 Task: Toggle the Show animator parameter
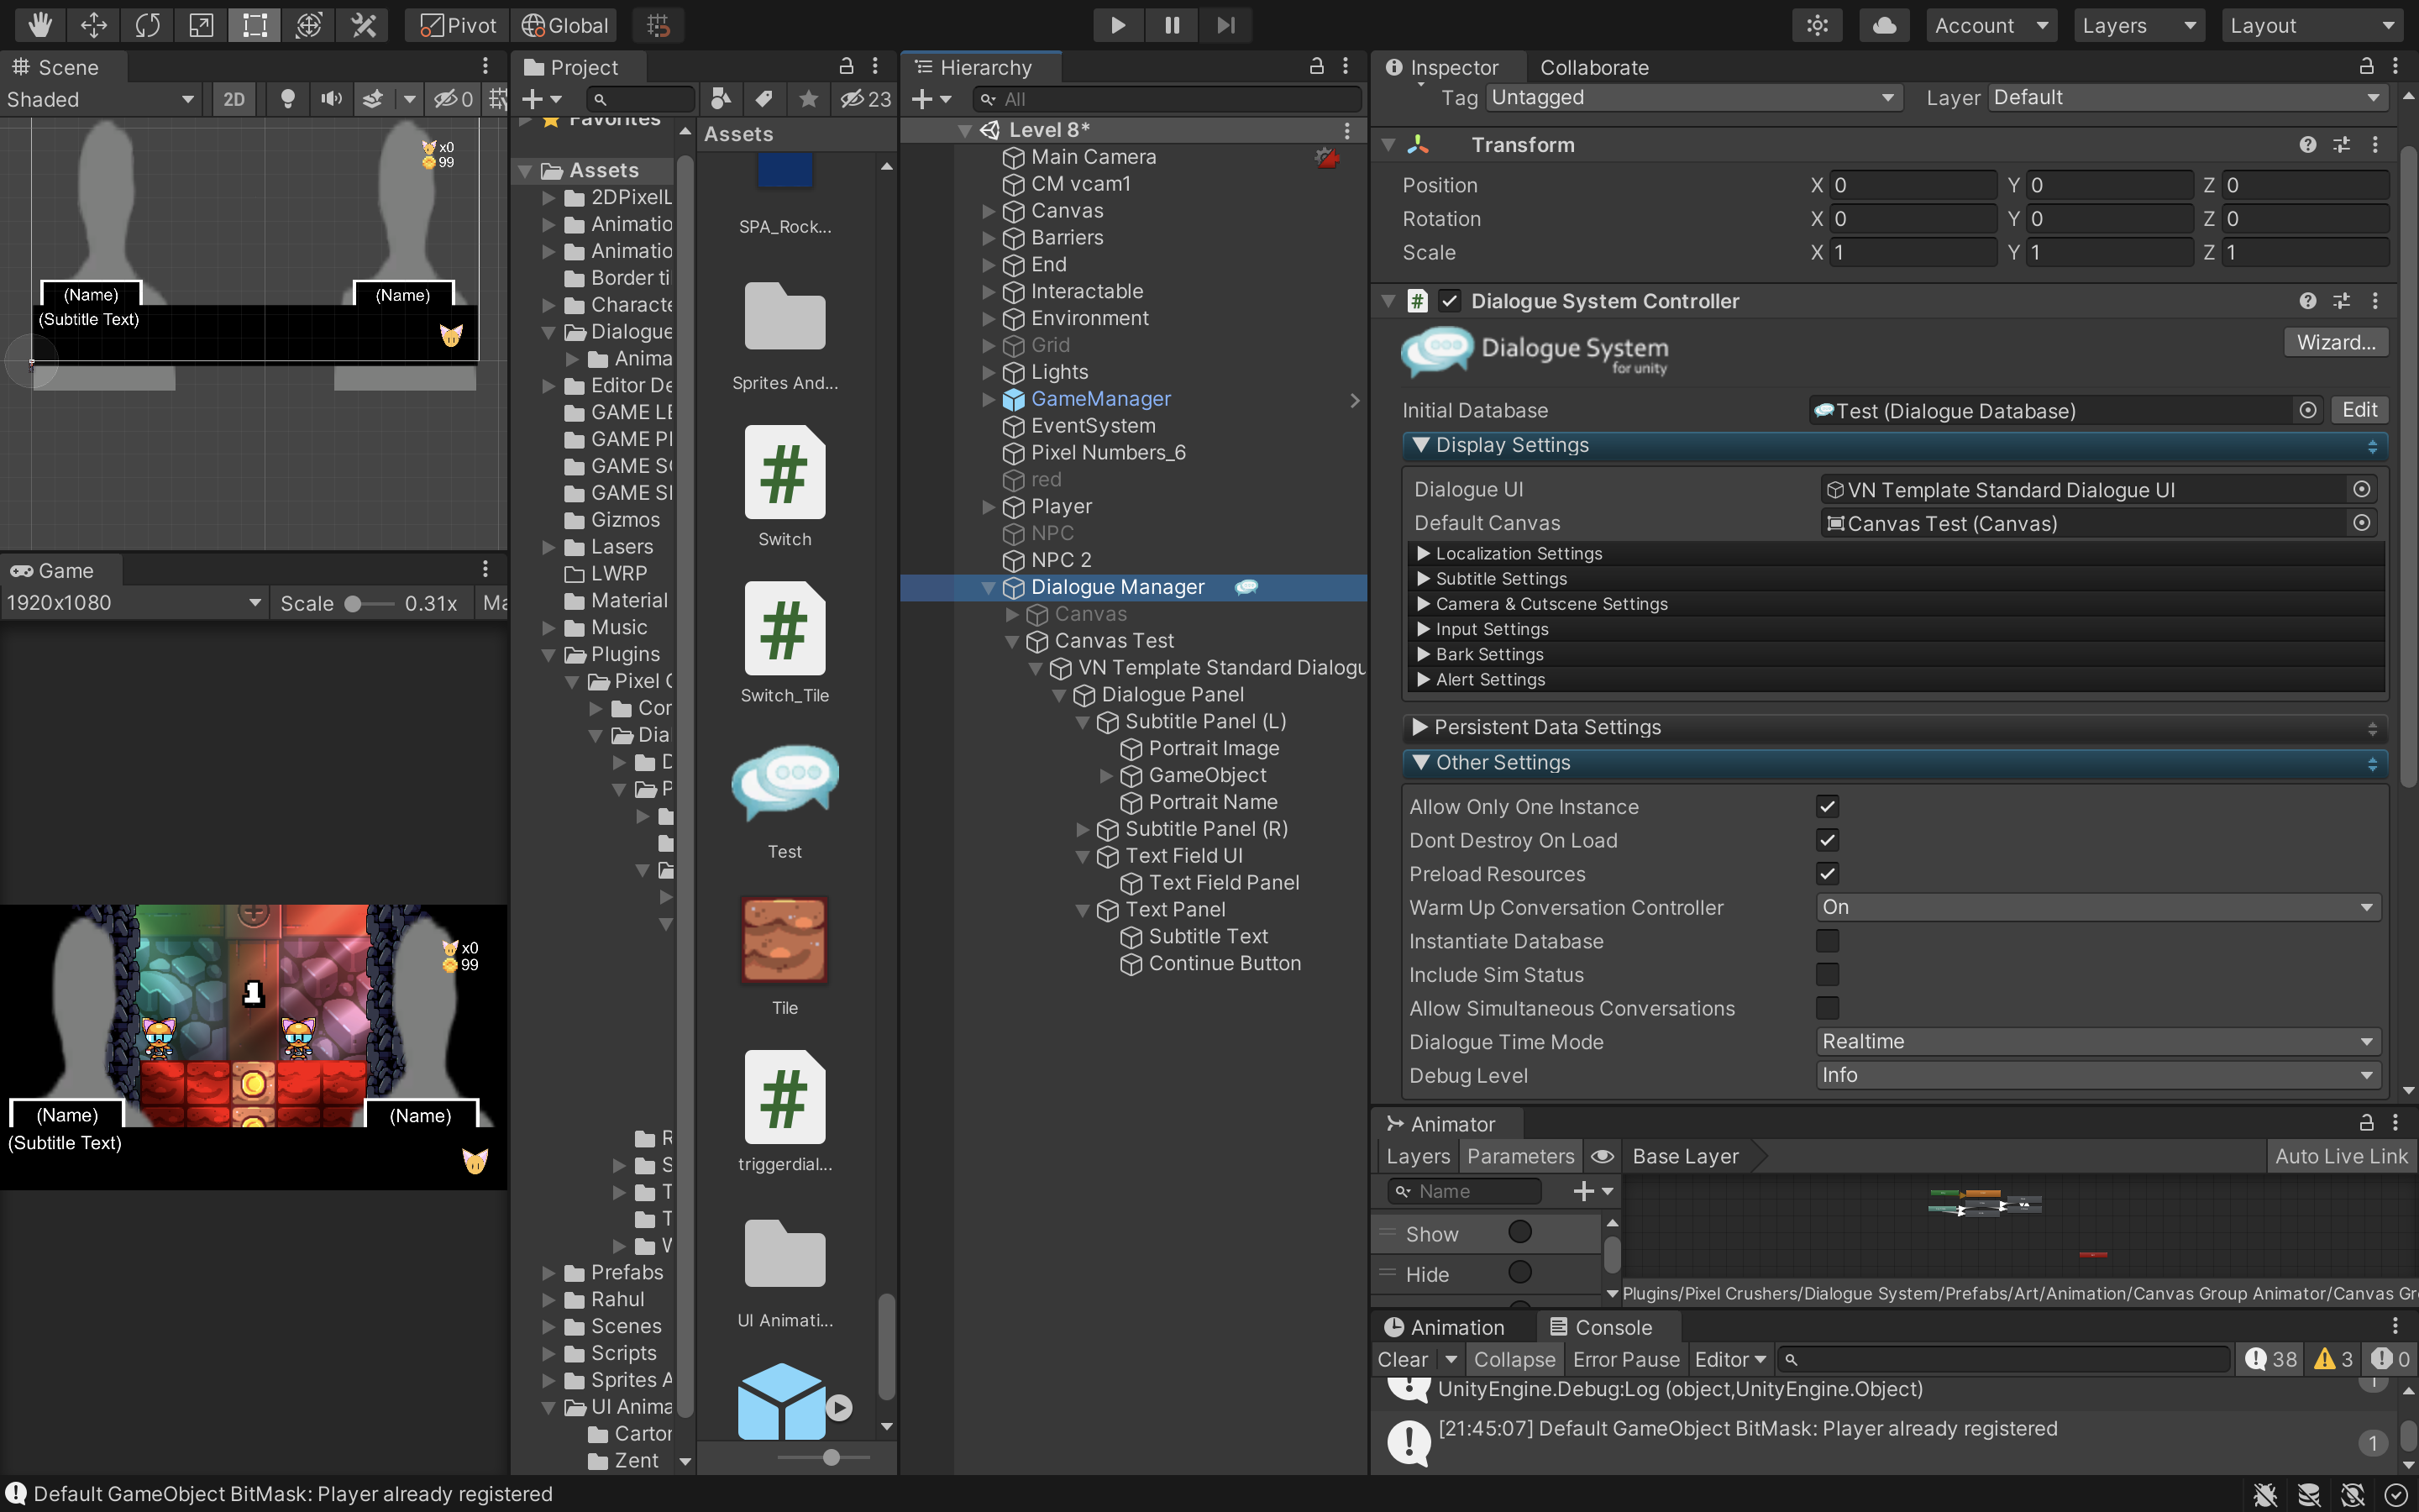tap(1519, 1232)
